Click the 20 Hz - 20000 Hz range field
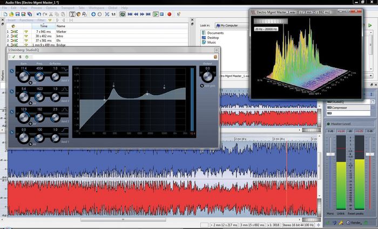The height and width of the screenshot is (229, 378). click(266, 29)
